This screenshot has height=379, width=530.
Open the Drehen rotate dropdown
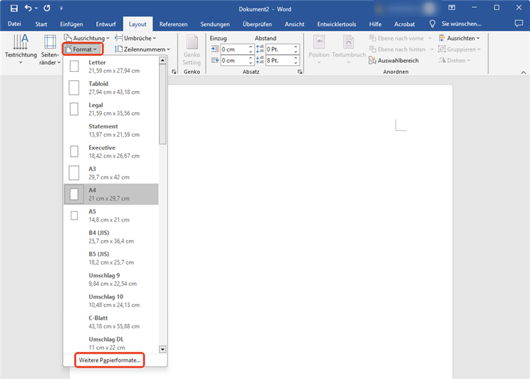pos(454,61)
